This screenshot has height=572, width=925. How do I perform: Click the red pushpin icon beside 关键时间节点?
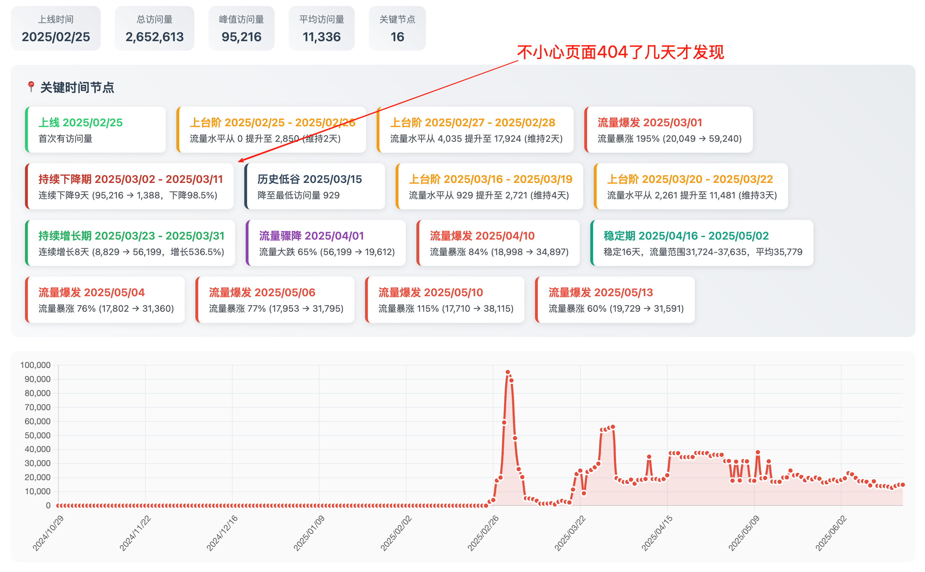tap(31, 87)
